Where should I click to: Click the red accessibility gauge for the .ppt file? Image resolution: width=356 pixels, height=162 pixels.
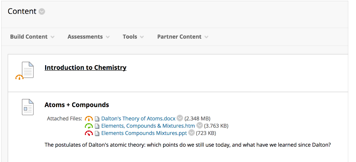(x=89, y=133)
